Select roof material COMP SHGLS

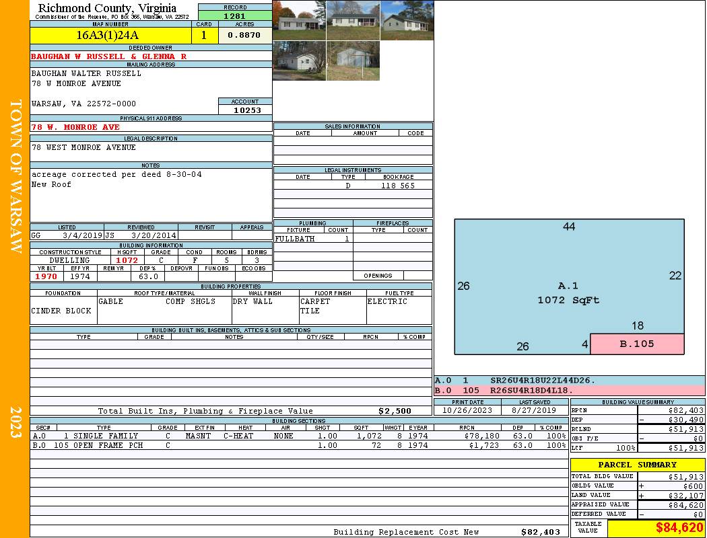(191, 301)
